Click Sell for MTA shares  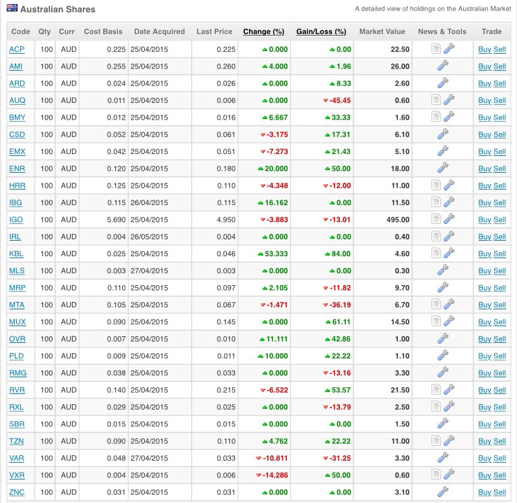(x=499, y=305)
